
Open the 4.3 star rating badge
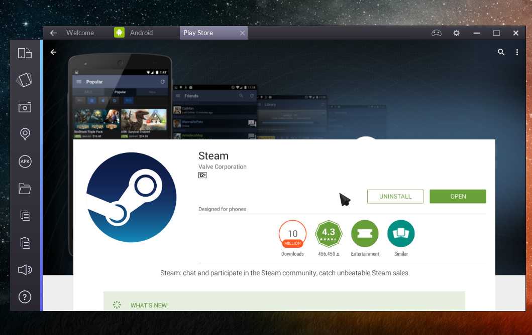pos(329,234)
